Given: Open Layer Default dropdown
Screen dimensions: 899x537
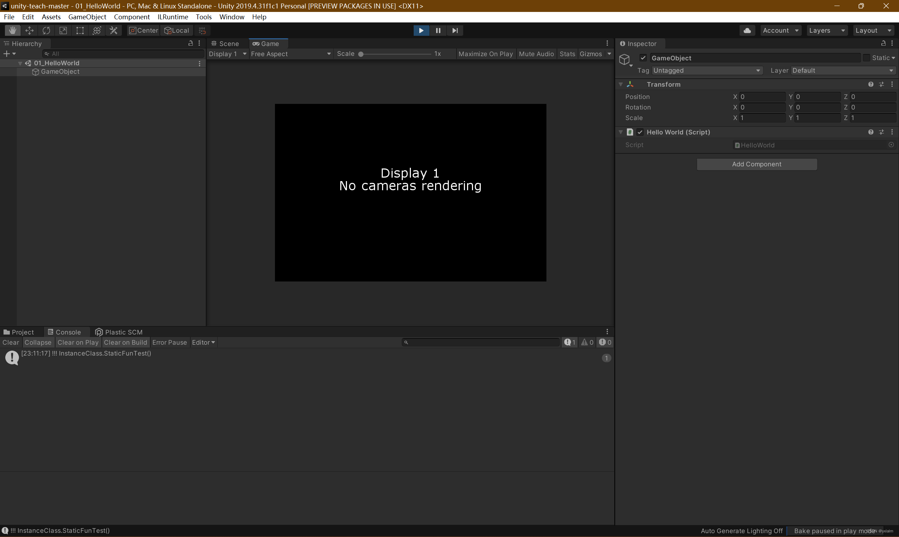Looking at the screenshot, I should (843, 71).
